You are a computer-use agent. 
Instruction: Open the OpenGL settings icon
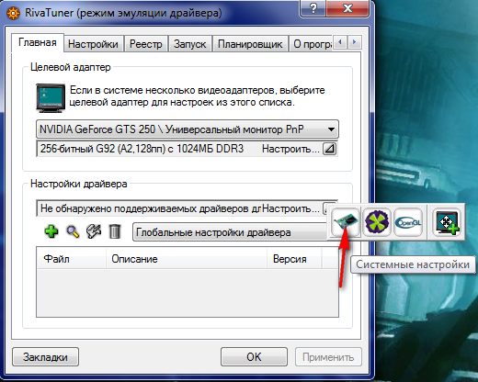tap(408, 222)
